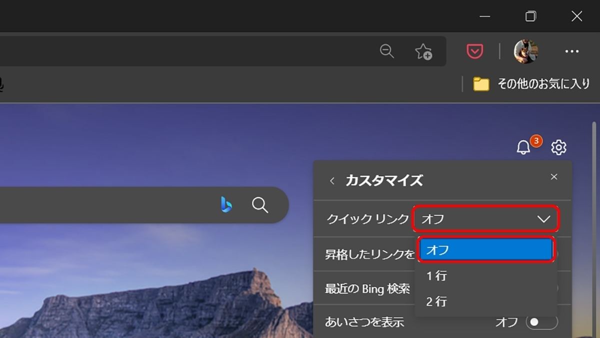Click the カスタマイズ heading
Screen dimensions: 600x338
point(384,180)
